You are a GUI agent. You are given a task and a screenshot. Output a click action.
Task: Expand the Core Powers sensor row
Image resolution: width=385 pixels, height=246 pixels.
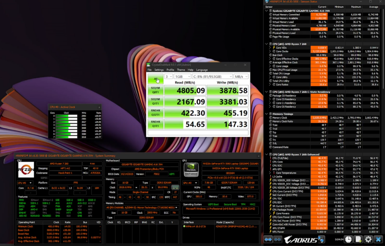pyautogui.click(x=270, y=213)
